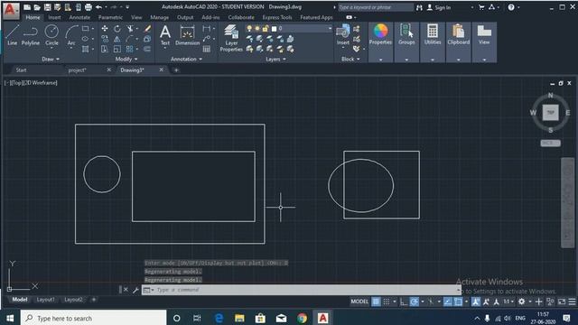Pick the Fillet tool in Modify
The image size is (578, 325).
[x=130, y=39]
